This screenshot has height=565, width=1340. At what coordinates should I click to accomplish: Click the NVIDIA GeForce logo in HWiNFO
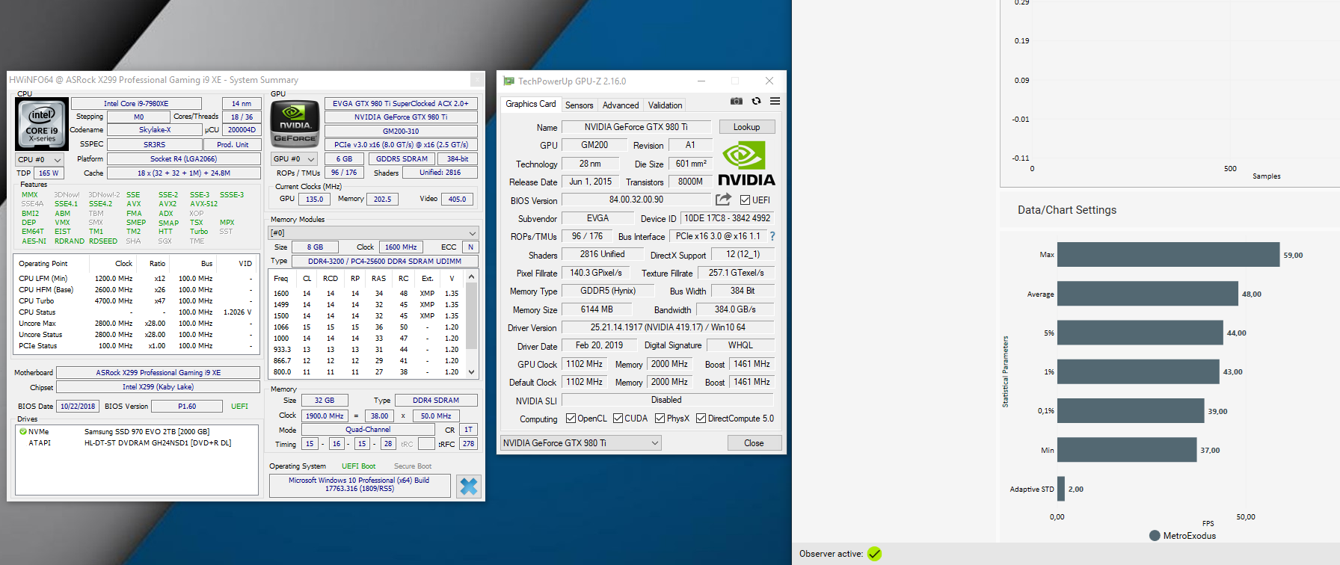pyautogui.click(x=295, y=123)
